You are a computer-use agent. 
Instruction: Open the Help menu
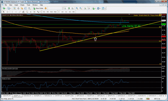pyautogui.click(x=41, y=5)
